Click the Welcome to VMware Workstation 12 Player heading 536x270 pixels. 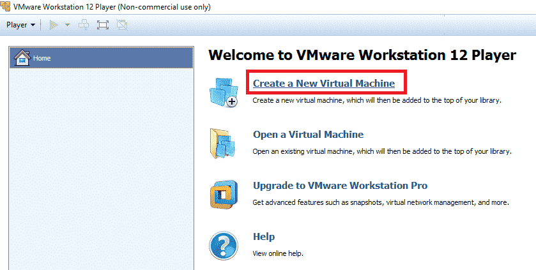(x=362, y=56)
